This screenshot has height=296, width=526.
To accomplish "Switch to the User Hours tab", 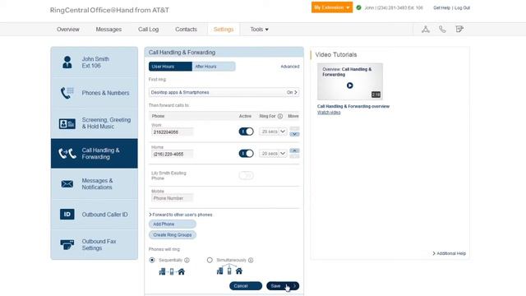I will (x=170, y=67).
